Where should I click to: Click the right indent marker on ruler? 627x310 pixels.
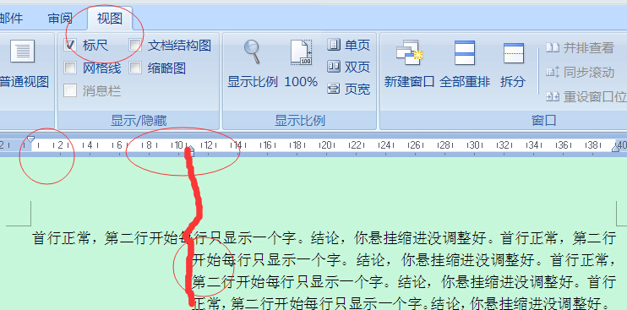click(x=616, y=148)
